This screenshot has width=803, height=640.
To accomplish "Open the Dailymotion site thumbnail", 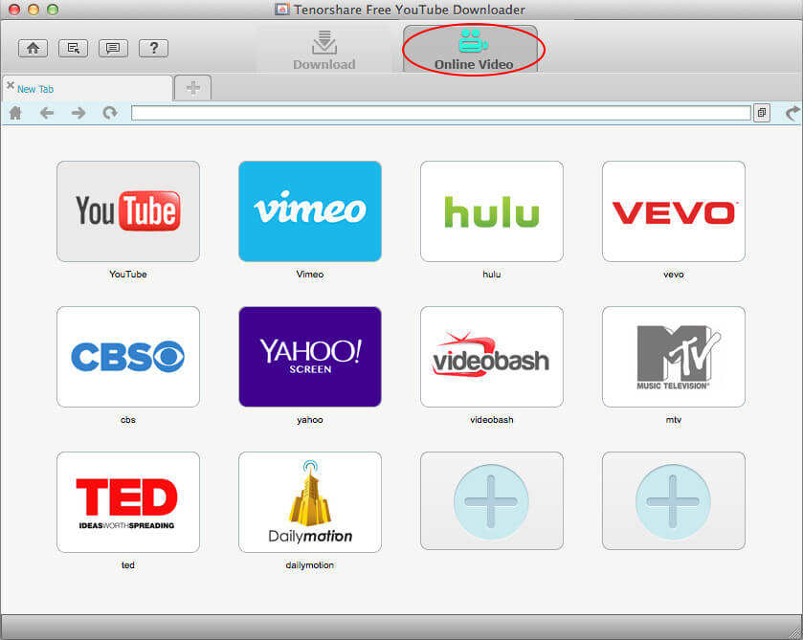I will click(310, 502).
